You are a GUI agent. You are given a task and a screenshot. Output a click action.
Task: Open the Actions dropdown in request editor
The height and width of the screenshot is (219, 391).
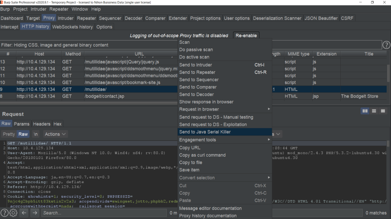pos(55,134)
